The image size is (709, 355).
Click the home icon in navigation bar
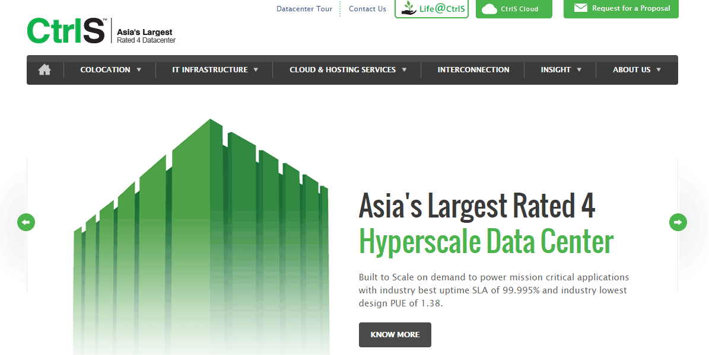(44, 69)
